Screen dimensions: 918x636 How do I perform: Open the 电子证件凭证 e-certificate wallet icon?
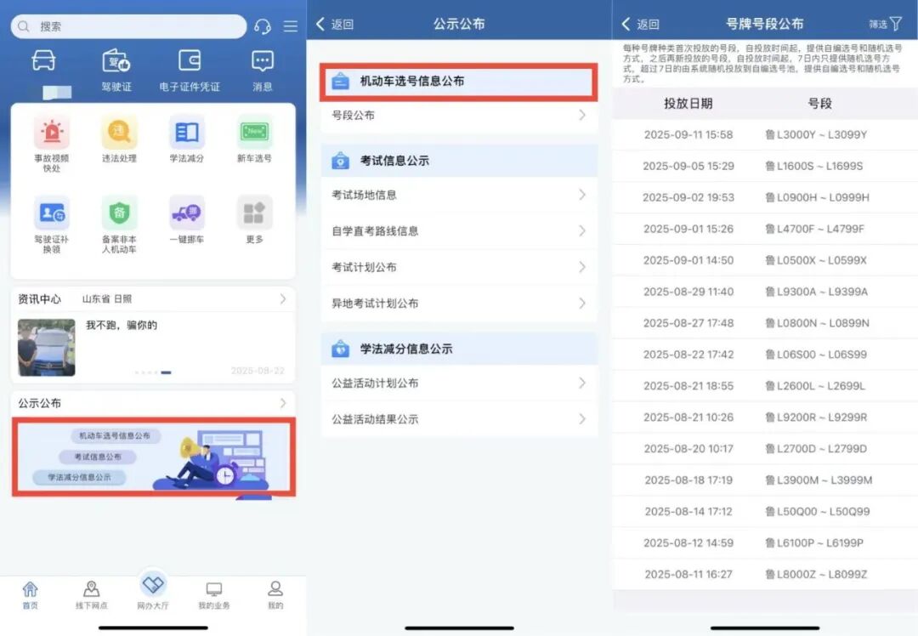pyautogui.click(x=190, y=64)
